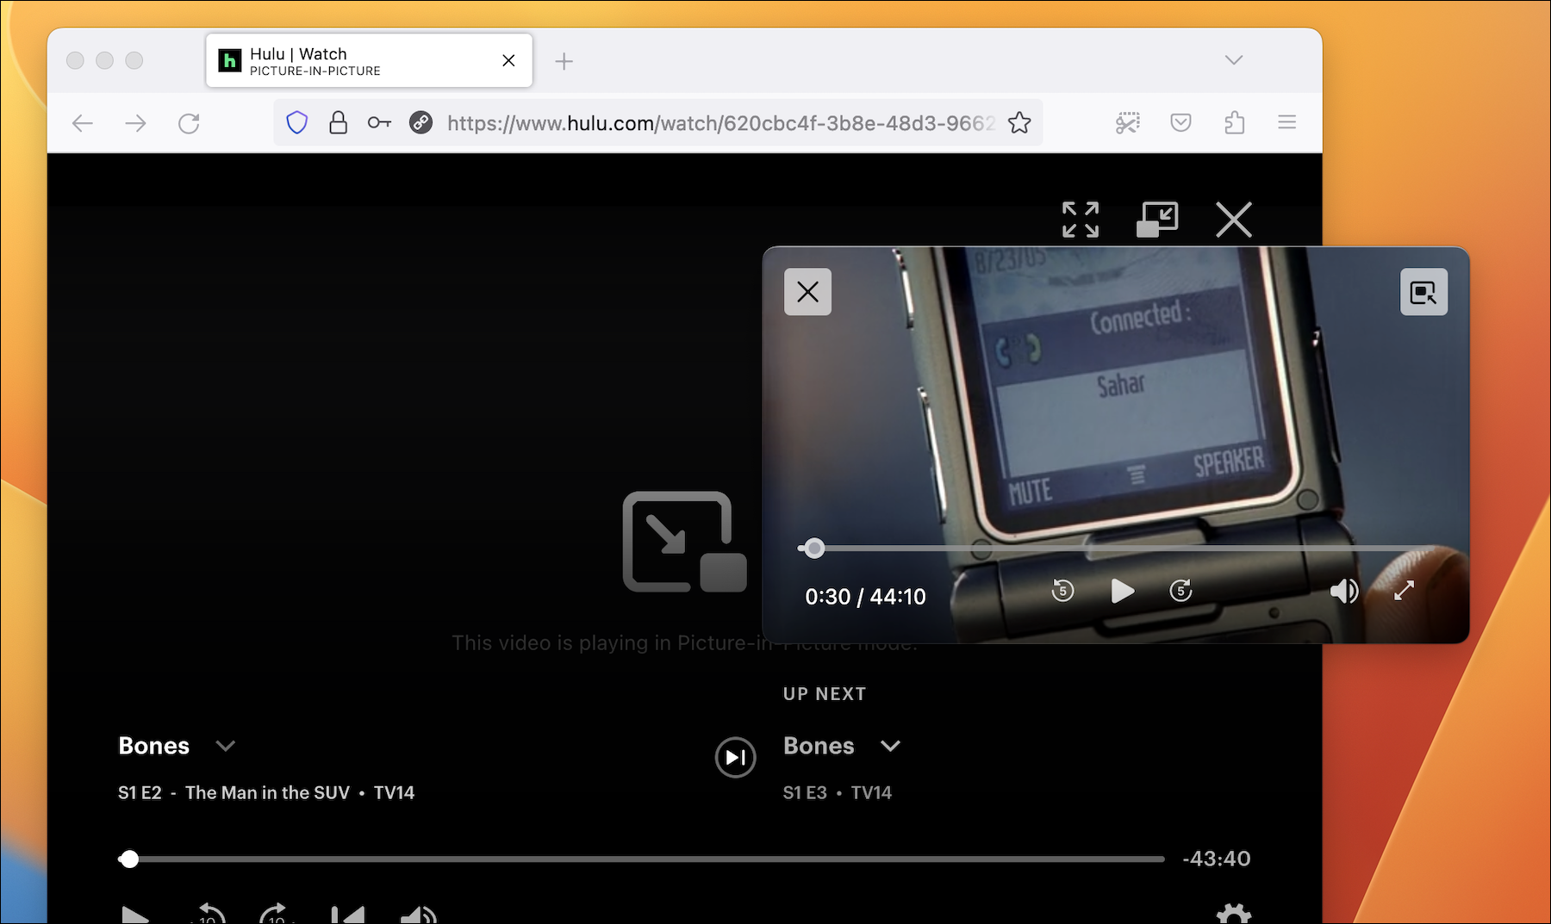1551x924 pixels.
Task: Close the picture-in-picture window
Action: tap(807, 292)
